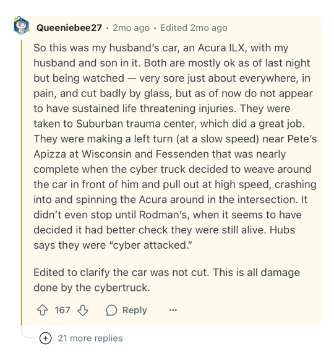Image resolution: width=334 pixels, height=362 pixels.
Task: Click the Reply text label
Action: click(x=135, y=310)
